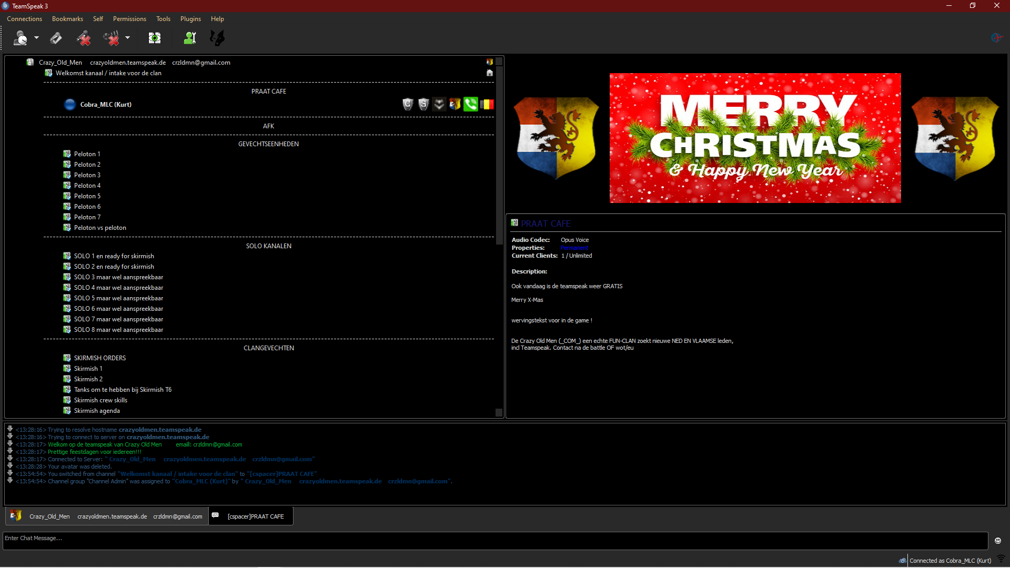
Task: Open the emoticon smiley picker
Action: [x=998, y=541]
